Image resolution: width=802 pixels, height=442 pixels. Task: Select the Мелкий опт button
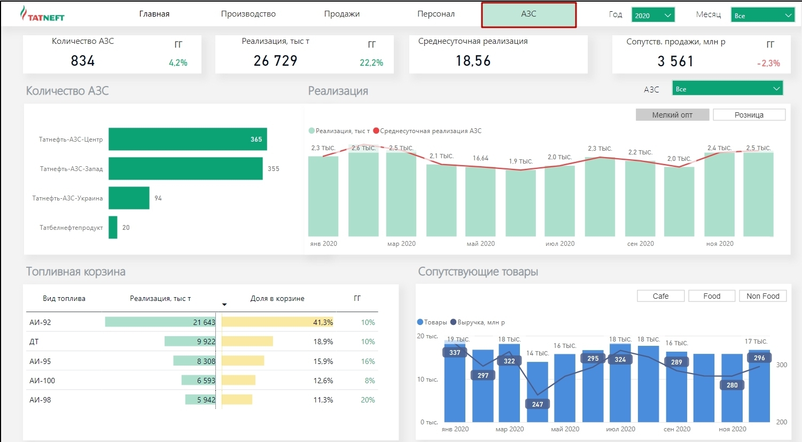click(x=672, y=115)
